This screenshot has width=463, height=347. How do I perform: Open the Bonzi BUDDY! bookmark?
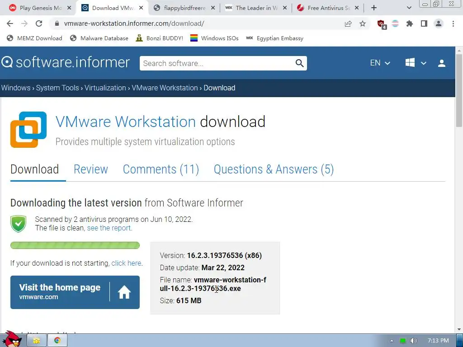point(160,38)
